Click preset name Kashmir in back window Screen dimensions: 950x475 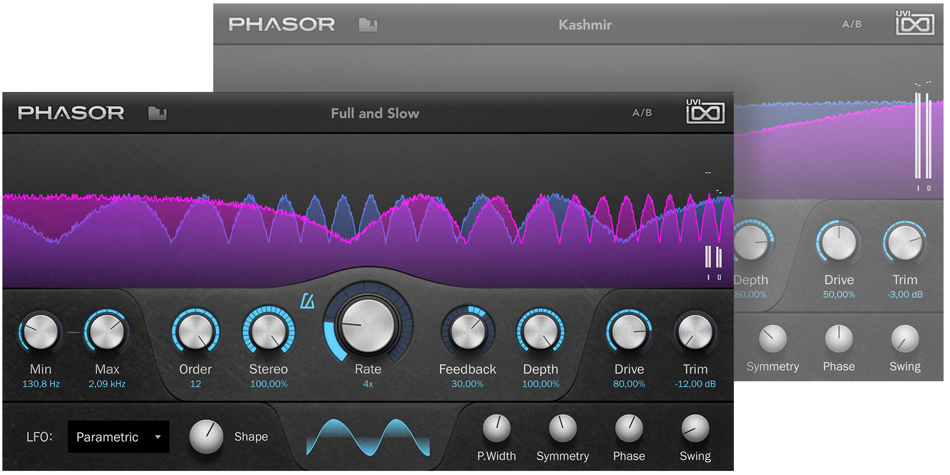point(585,25)
